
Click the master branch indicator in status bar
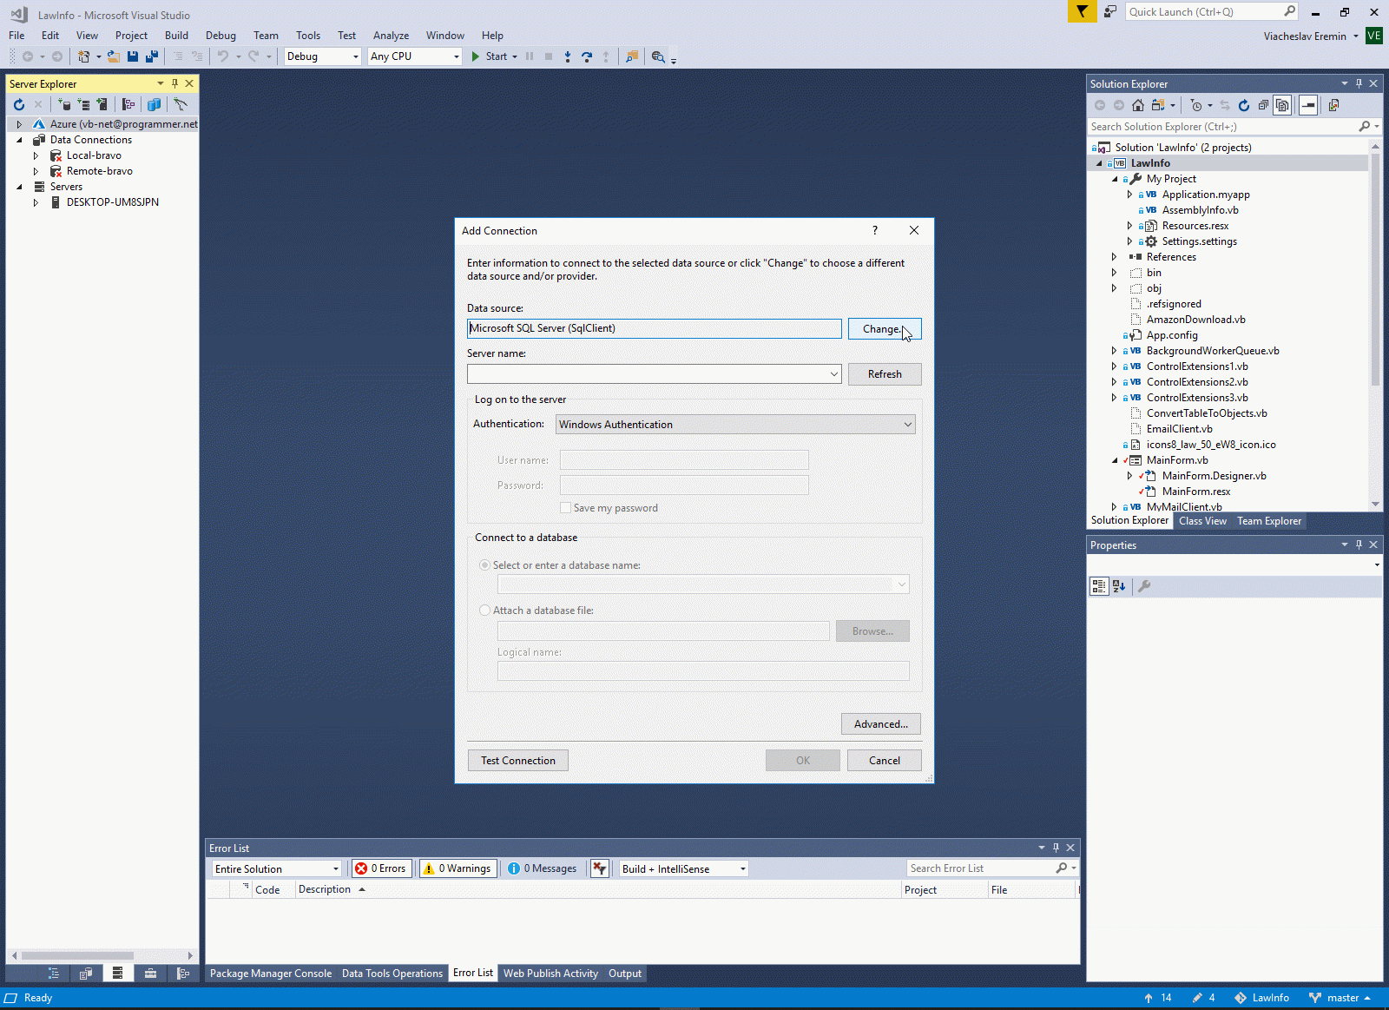(x=1341, y=998)
